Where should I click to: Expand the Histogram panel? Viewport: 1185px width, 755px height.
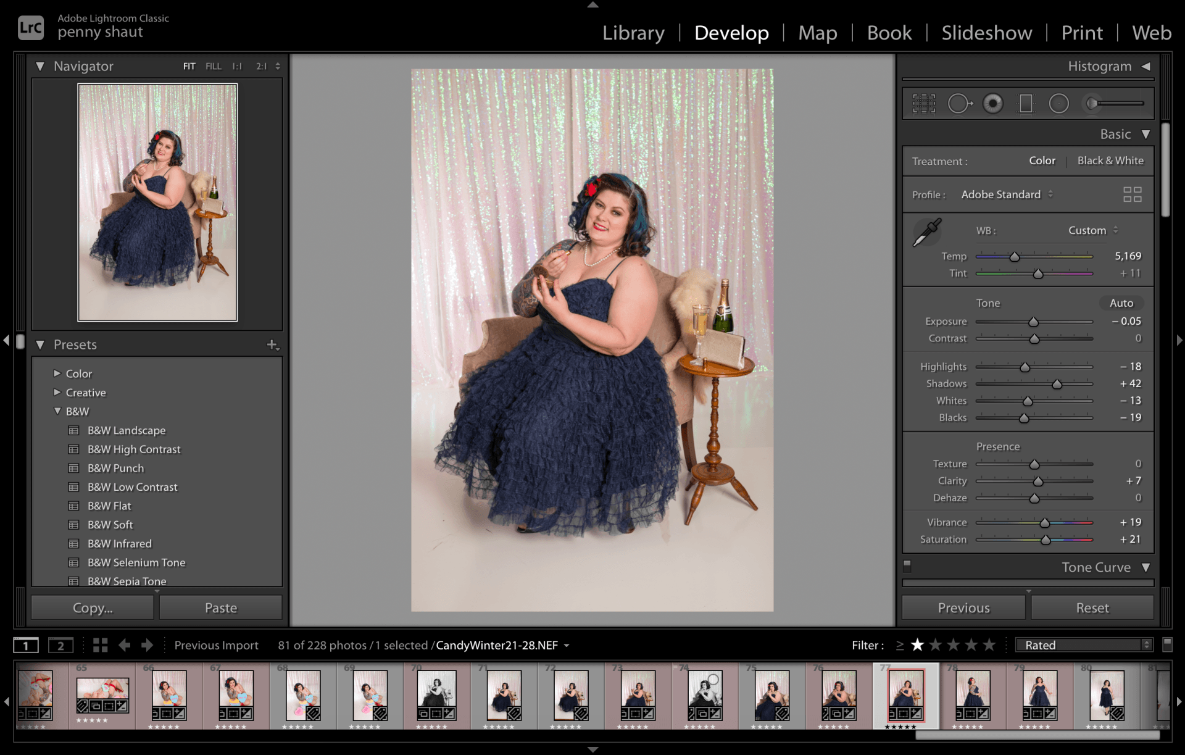pyautogui.click(x=1146, y=66)
